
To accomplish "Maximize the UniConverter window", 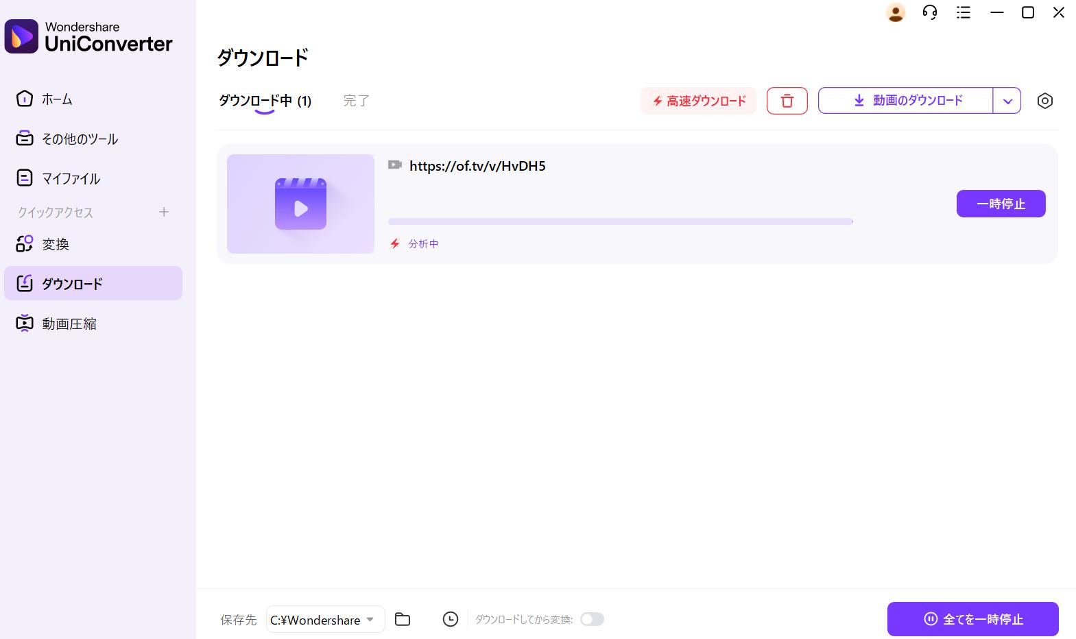I will (1028, 12).
